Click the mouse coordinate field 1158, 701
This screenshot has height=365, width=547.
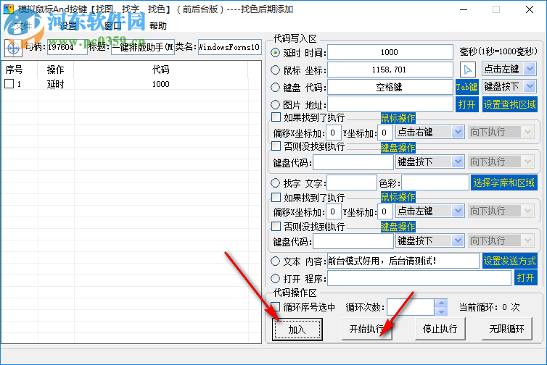point(390,70)
